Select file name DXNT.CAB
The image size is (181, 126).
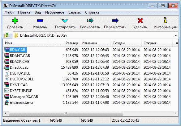coord(19,85)
